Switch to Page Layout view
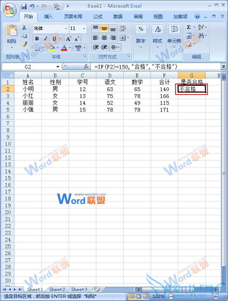Viewport: 228px width, 301px height. [x=139, y=296]
